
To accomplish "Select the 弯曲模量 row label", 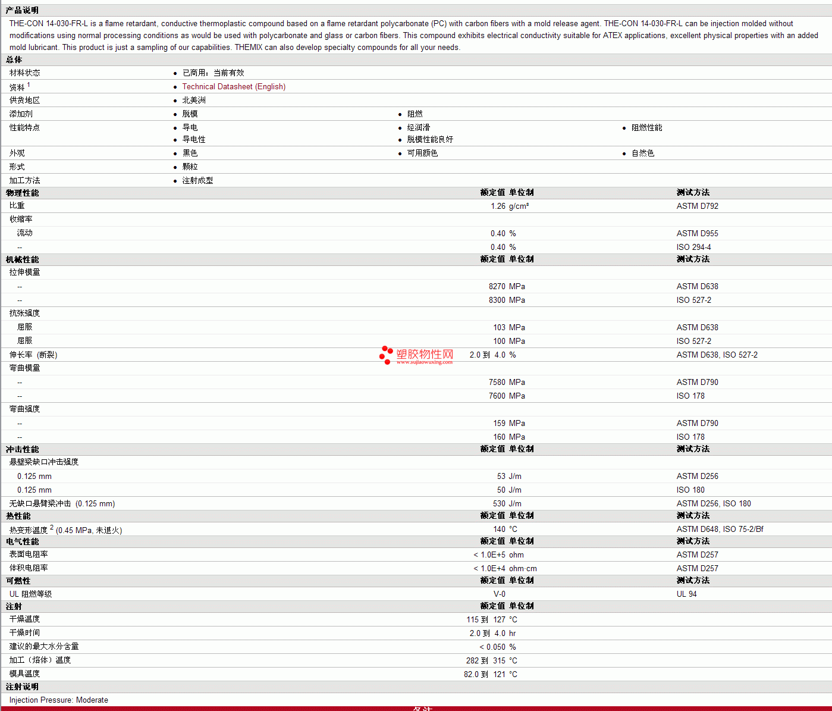I will pyautogui.click(x=25, y=368).
